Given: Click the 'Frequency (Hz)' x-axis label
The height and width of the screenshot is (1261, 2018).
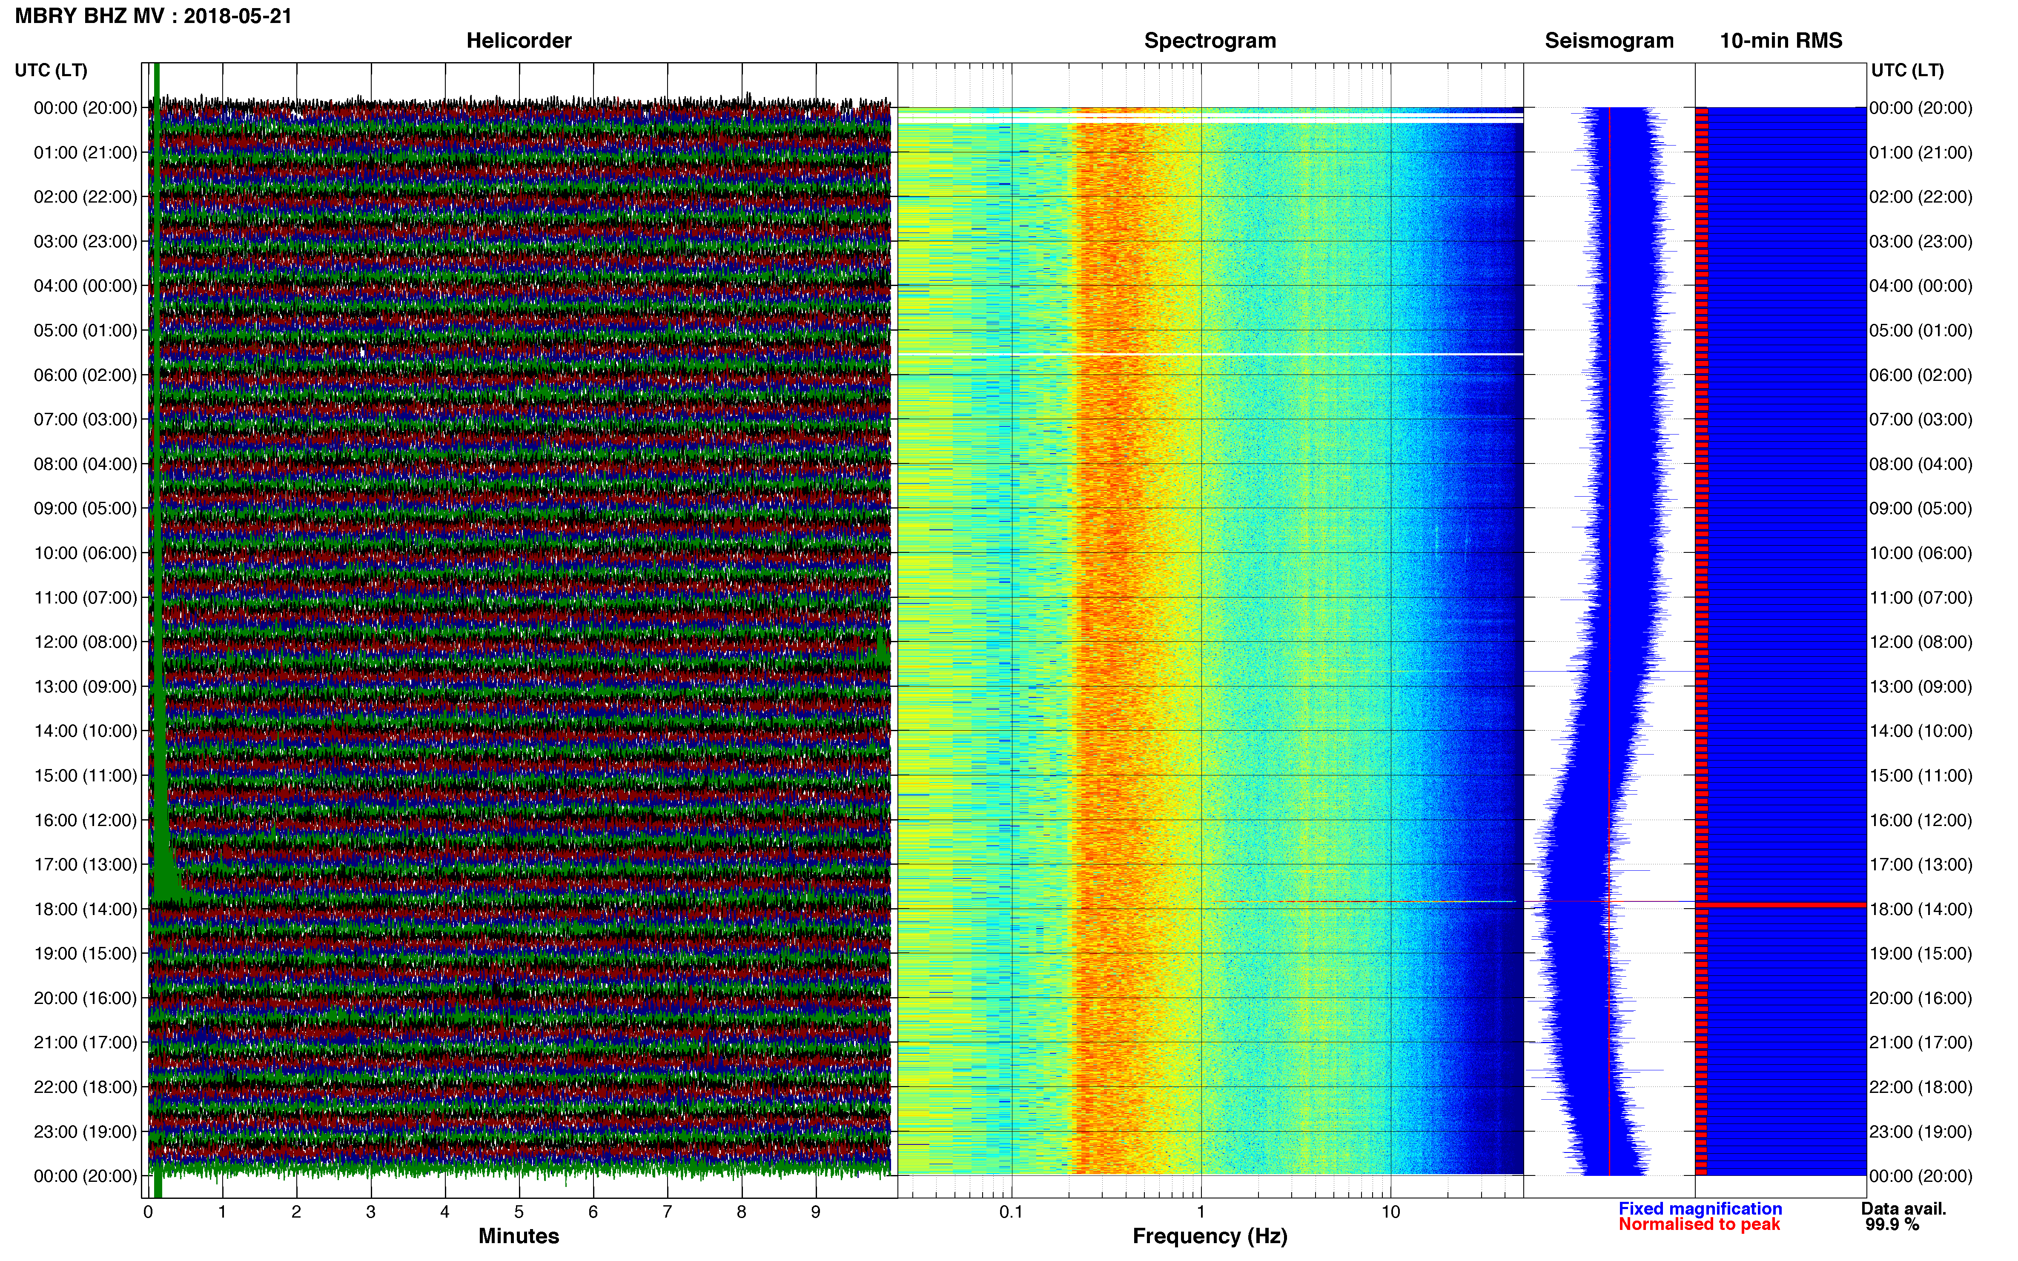Looking at the screenshot, I should [1210, 1236].
